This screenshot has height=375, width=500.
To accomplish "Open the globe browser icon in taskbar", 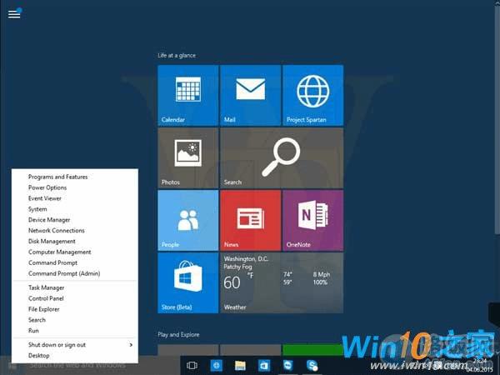I will [216, 366].
